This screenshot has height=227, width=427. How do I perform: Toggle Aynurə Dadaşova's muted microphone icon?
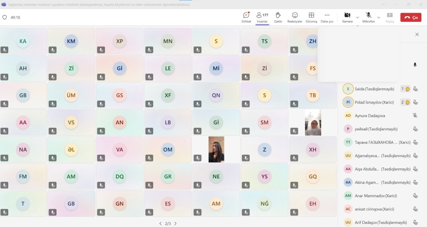[415, 116]
